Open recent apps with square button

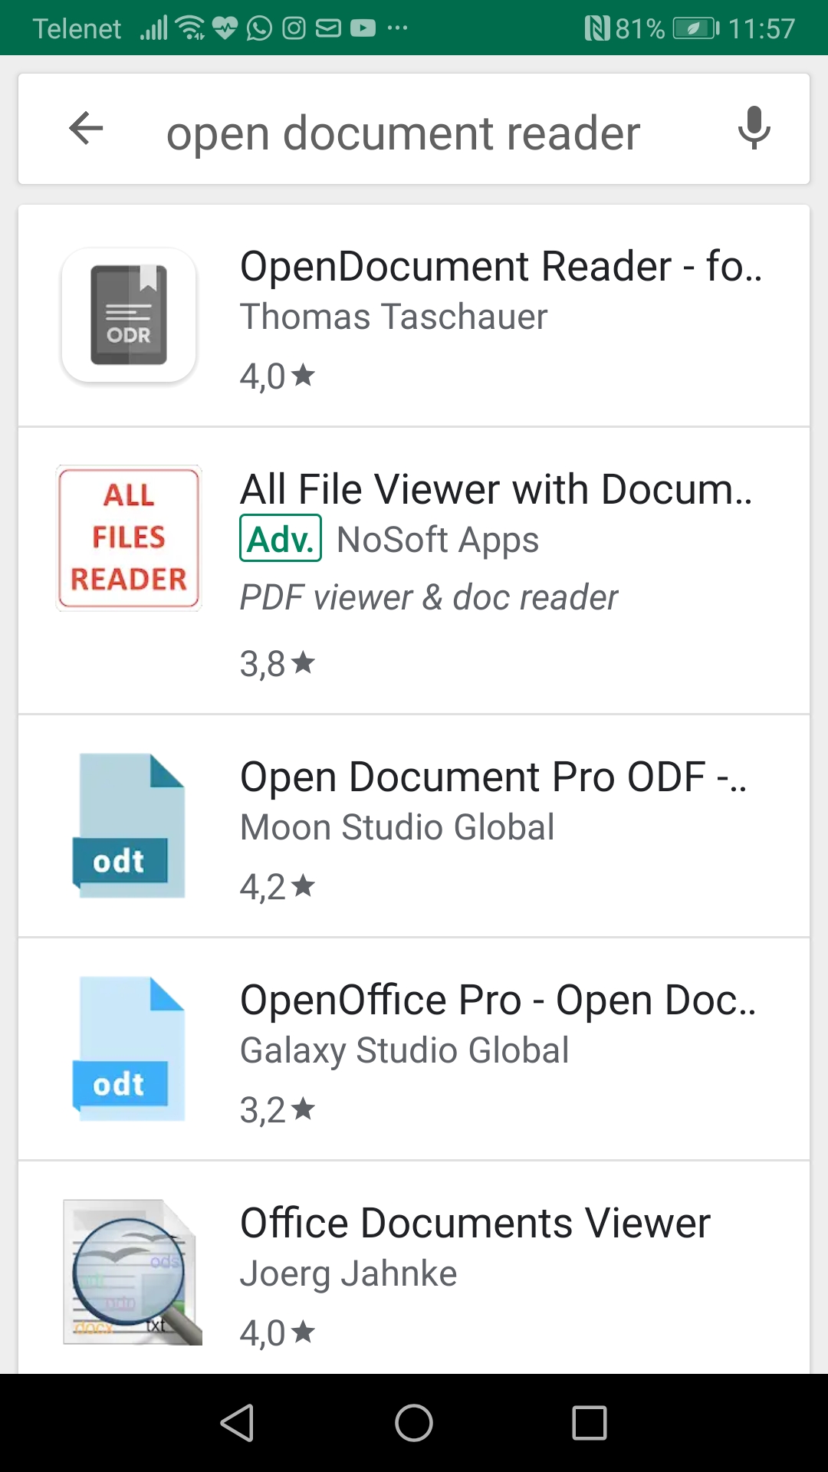[589, 1423]
